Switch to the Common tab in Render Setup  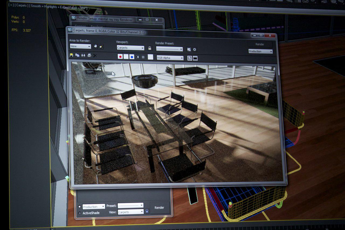80,26
